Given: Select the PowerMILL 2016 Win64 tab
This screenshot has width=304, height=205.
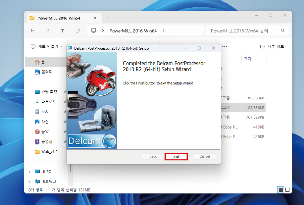Looking at the screenshot, I should pyautogui.click(x=64, y=18).
